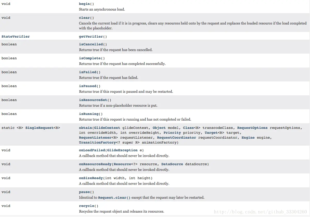Open the isPaused method link
The image size is (310, 217).
pyautogui.click(x=88, y=86)
